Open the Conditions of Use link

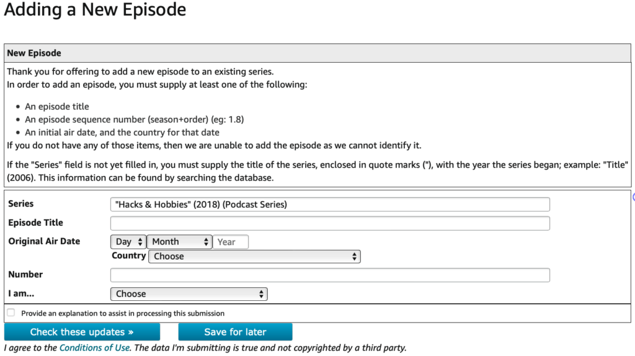[x=95, y=348]
